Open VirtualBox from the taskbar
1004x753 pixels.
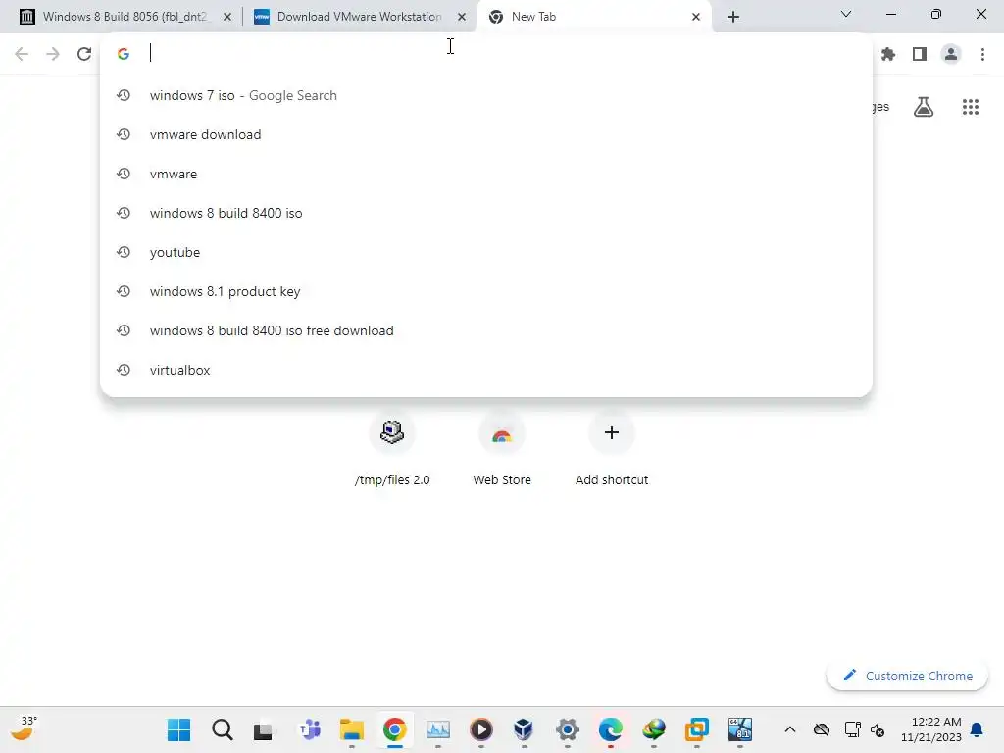pyautogui.click(x=524, y=729)
